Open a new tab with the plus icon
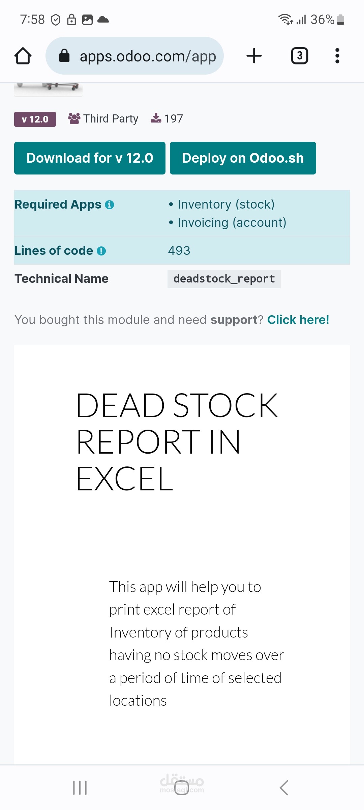The height and width of the screenshot is (810, 364). pos(253,56)
